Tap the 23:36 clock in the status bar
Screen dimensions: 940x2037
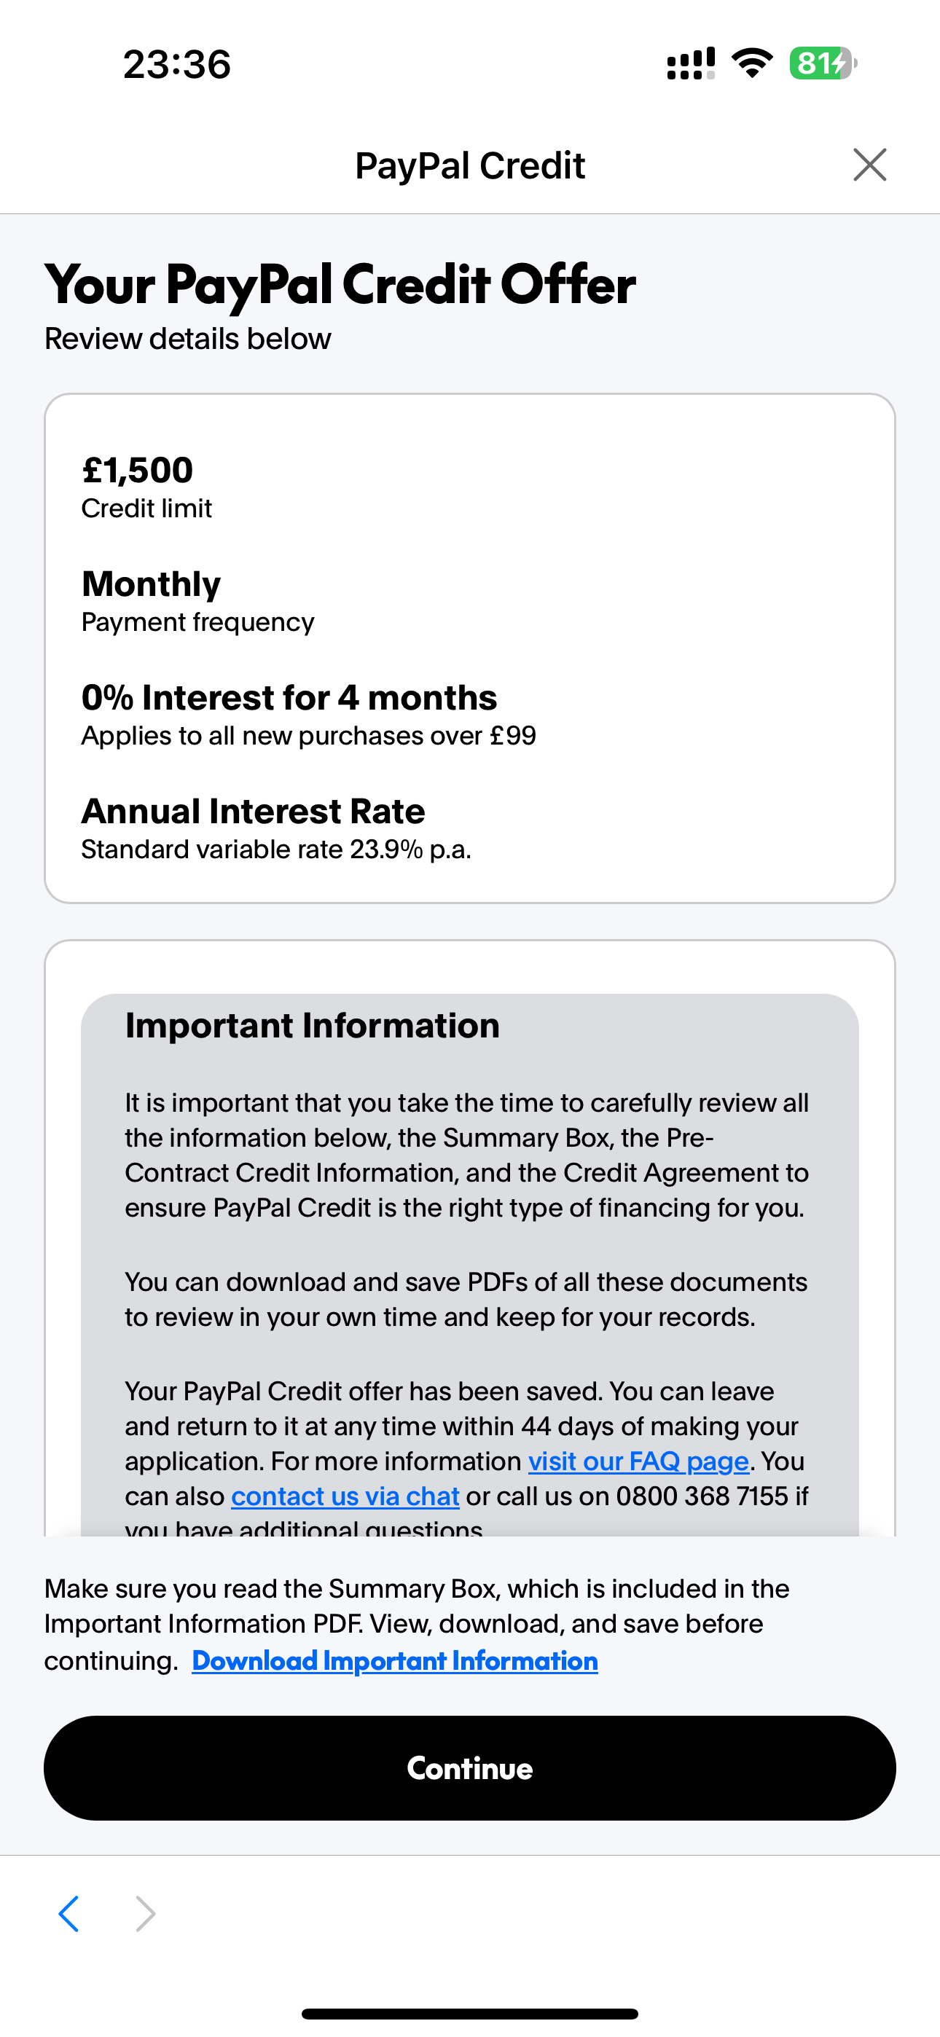tap(177, 64)
